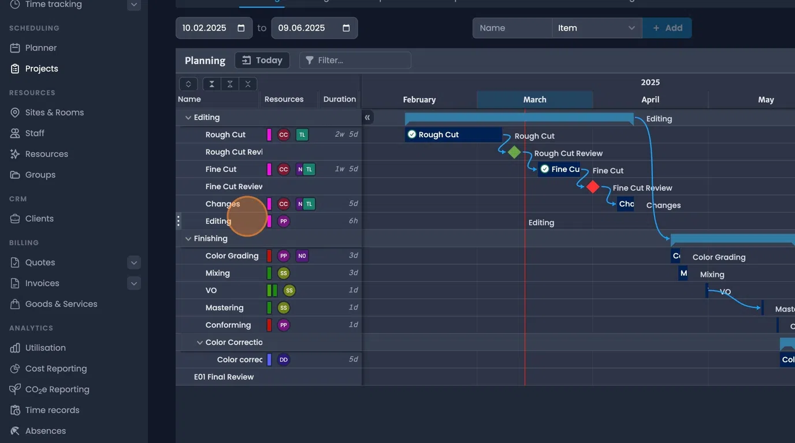Click the CC resource avatar on Rough Cut row
The height and width of the screenshot is (443, 795).
283,134
